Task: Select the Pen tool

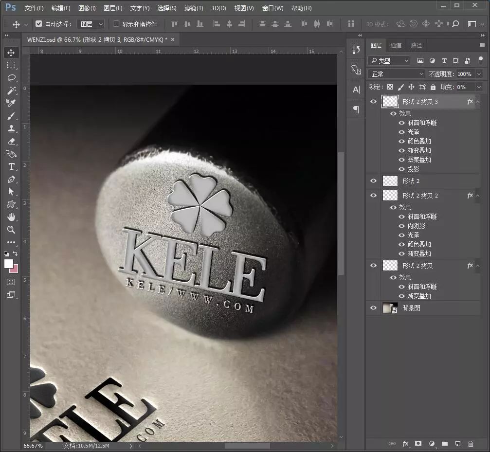Action: (11, 179)
